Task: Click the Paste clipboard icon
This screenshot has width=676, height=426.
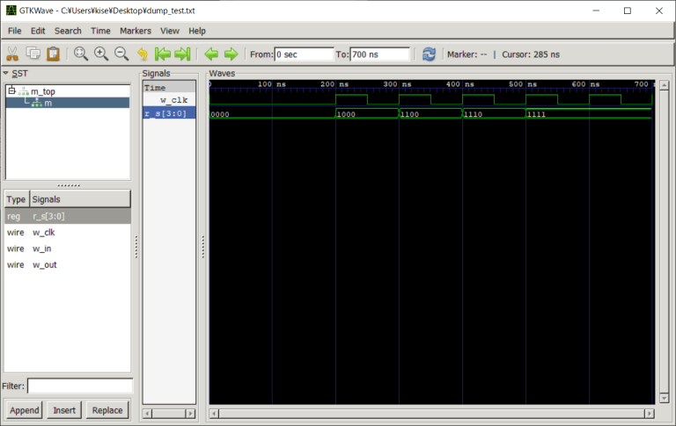Action: click(x=54, y=54)
